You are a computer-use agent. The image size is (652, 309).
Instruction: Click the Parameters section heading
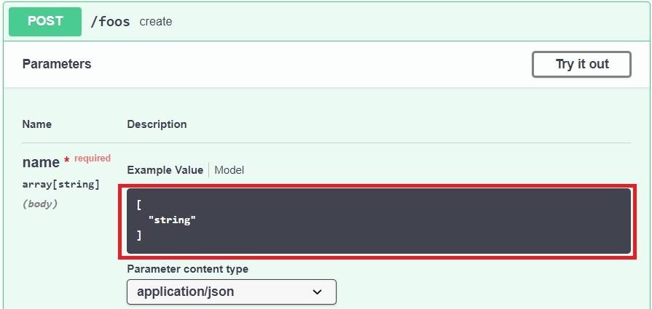point(57,64)
